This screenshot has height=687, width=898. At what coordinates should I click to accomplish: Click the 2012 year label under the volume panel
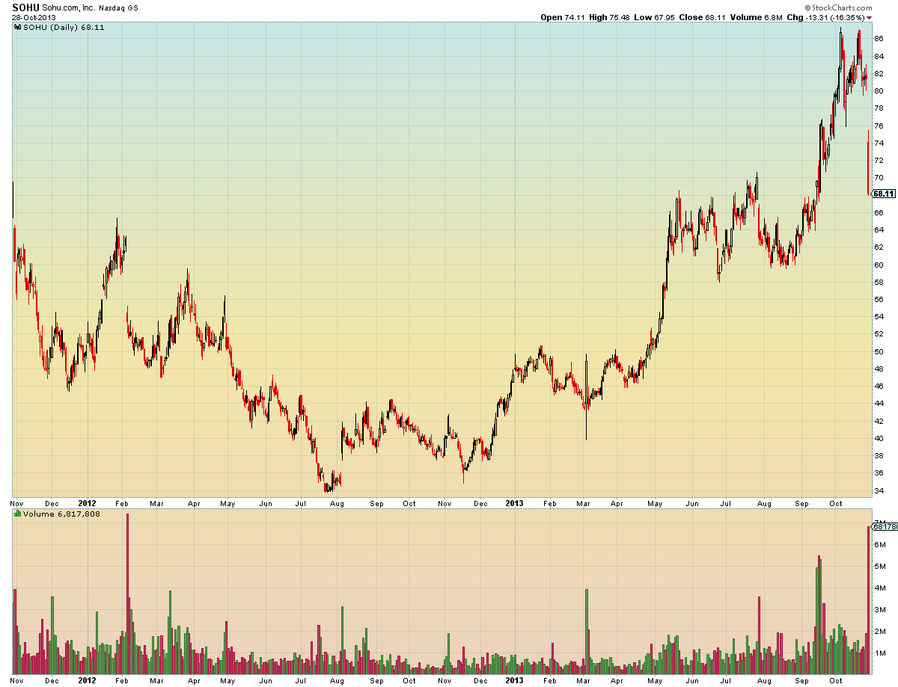88,681
